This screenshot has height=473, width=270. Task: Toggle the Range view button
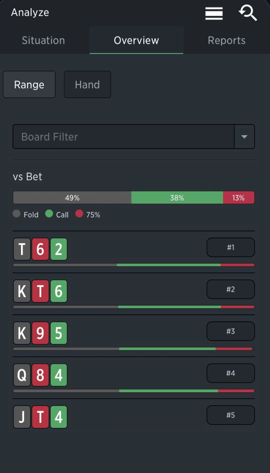tap(29, 85)
